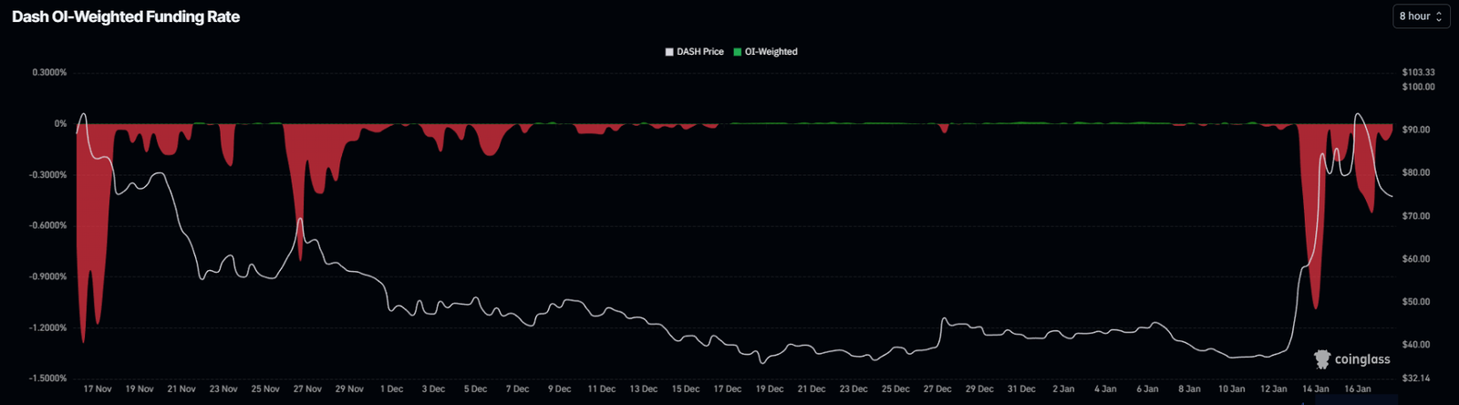Click the 17 Dec date label
Screen dimensions: 1459x405
[x=728, y=389]
